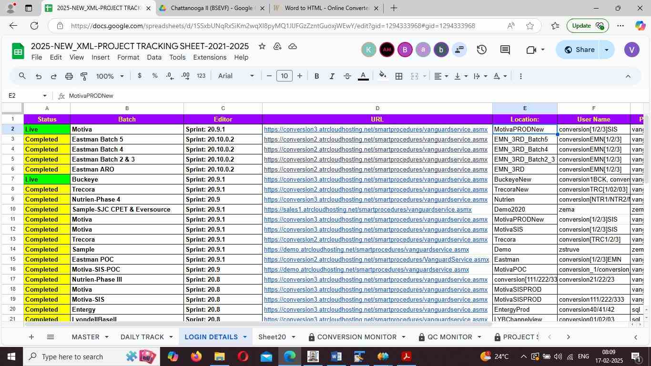Toggle italic formatting
This screenshot has width=651, height=366.
(x=332, y=76)
